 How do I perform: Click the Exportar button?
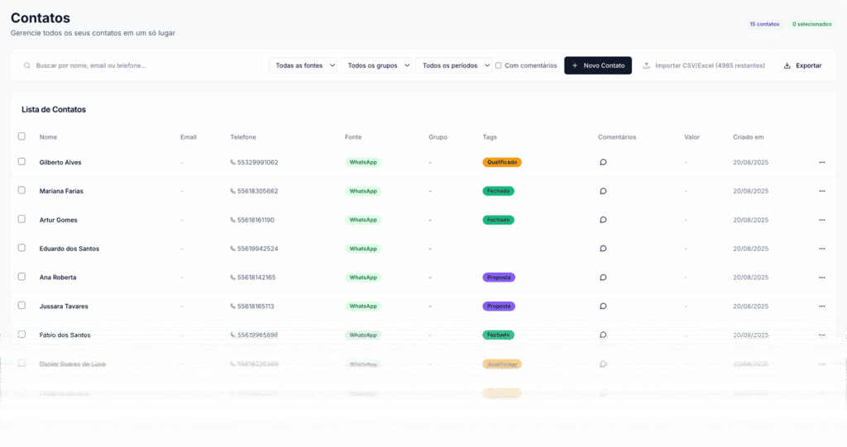(x=802, y=65)
